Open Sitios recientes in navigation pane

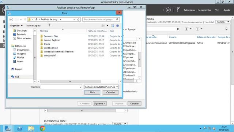point(24,38)
